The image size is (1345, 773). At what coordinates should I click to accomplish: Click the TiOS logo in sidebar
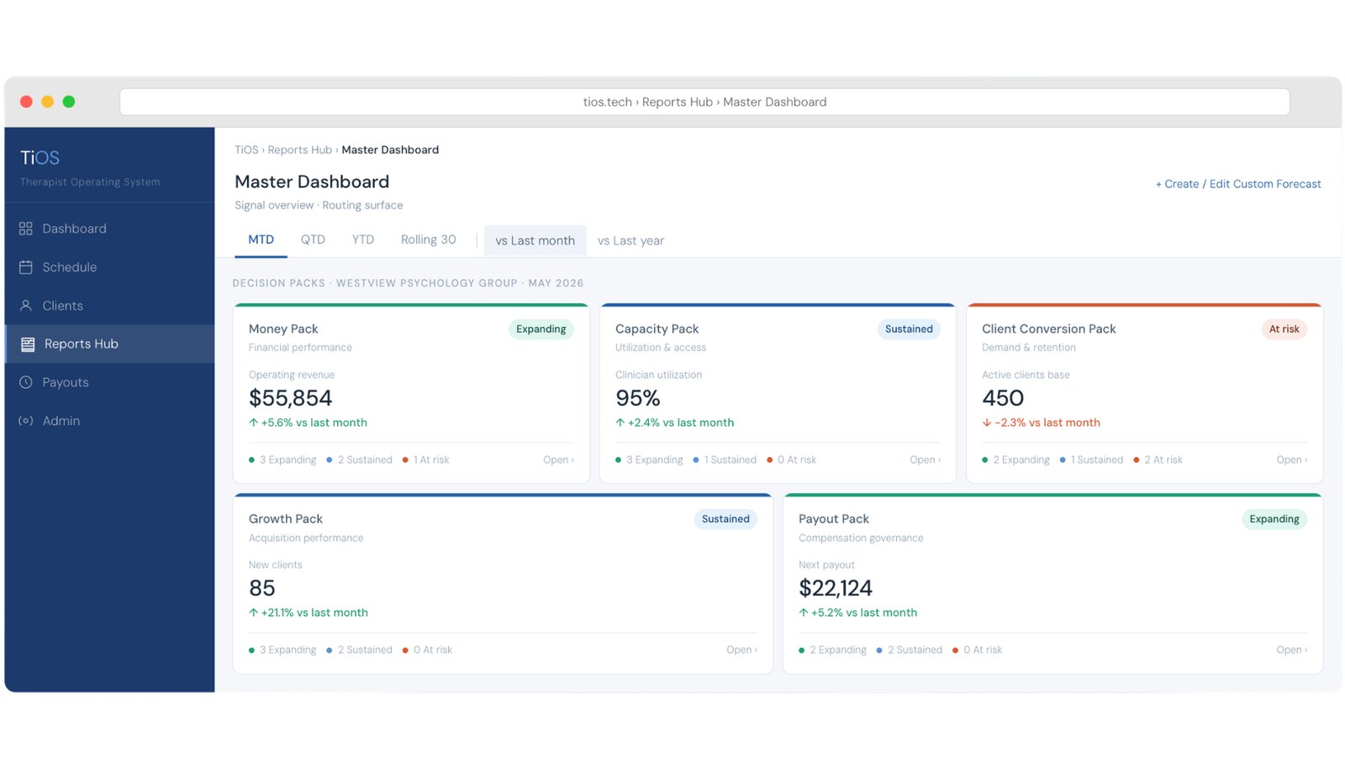pyautogui.click(x=40, y=157)
